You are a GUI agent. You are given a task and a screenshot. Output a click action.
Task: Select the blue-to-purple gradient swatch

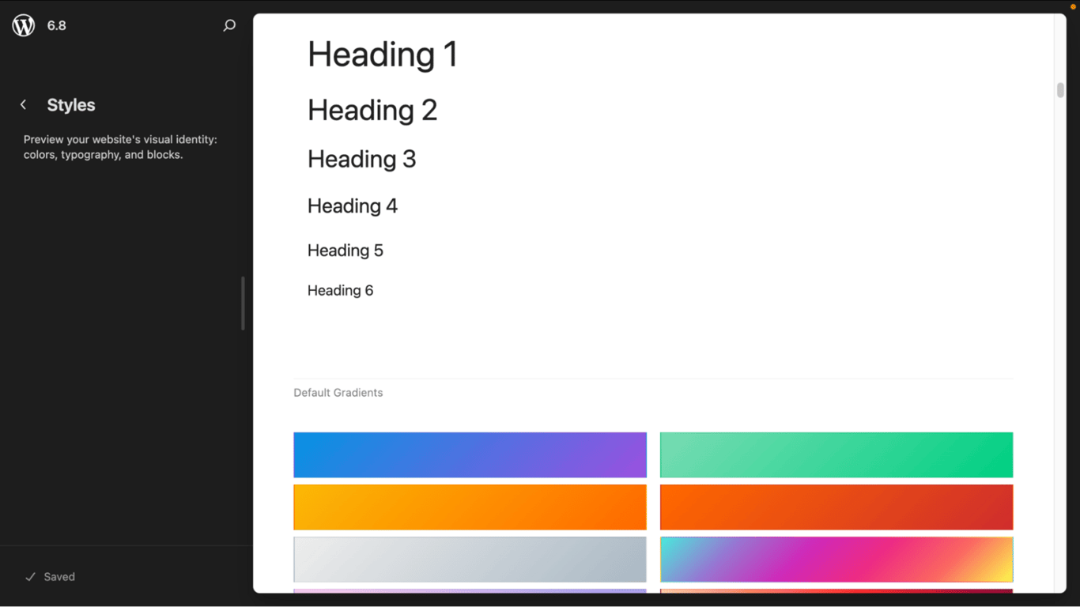470,454
